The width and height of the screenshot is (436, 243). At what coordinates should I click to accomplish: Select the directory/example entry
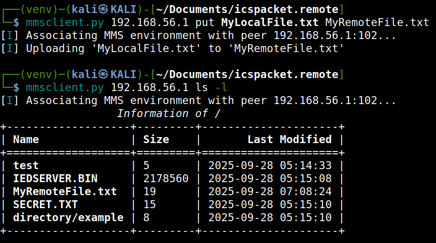point(68,217)
